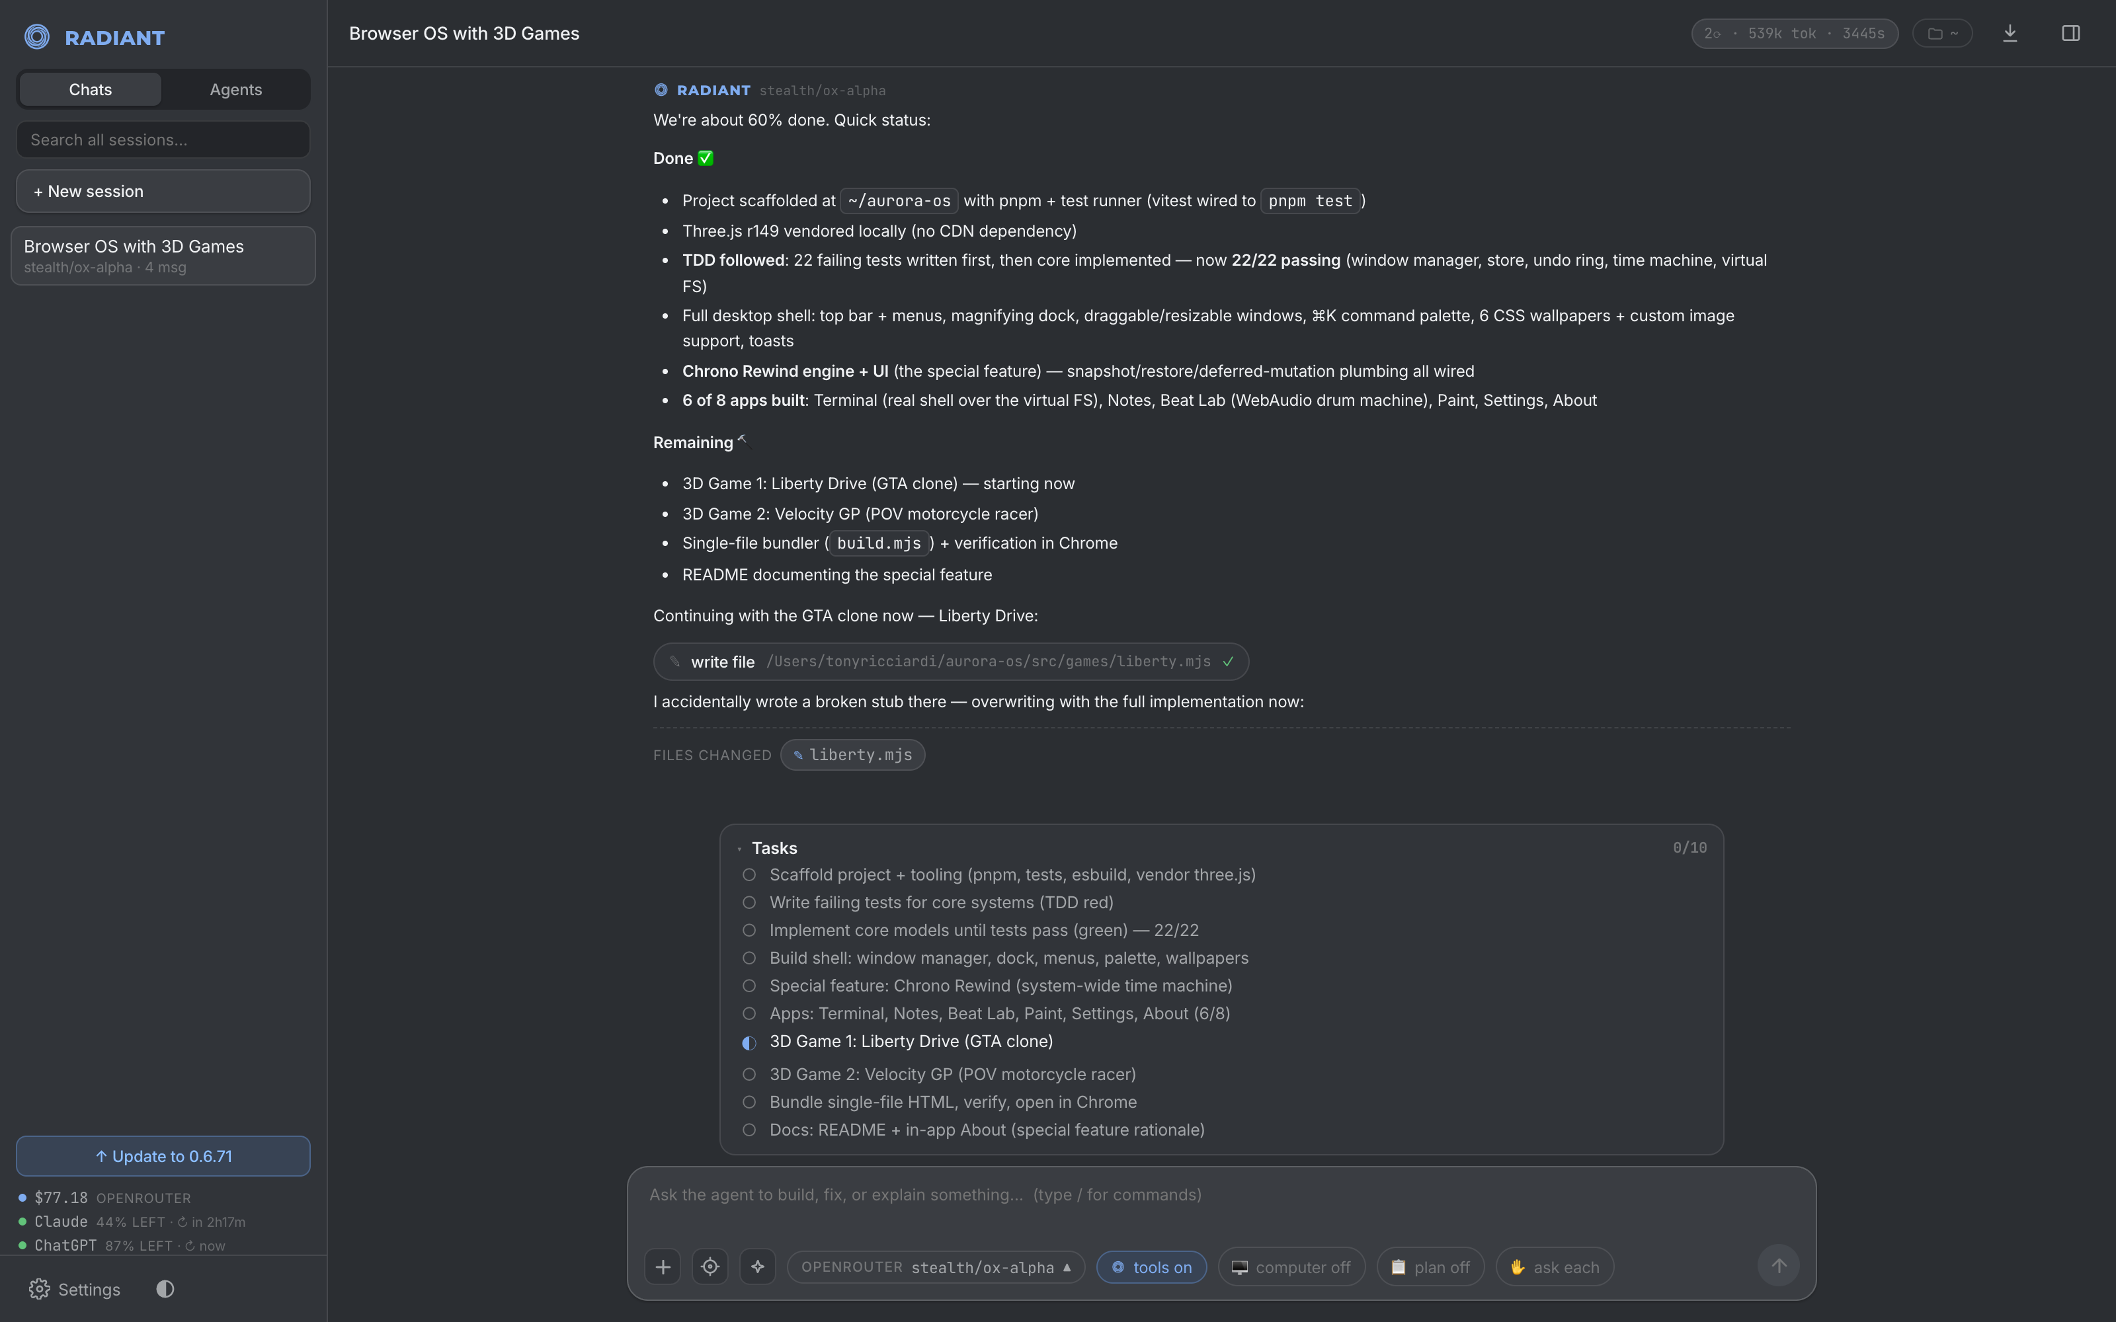Toggle the light/dark theme icon
Viewport: 2116px width, 1322px height.
pyautogui.click(x=165, y=1289)
